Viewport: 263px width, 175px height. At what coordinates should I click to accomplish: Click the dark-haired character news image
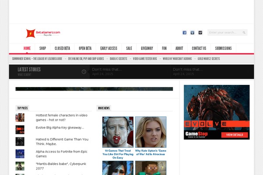118,168
